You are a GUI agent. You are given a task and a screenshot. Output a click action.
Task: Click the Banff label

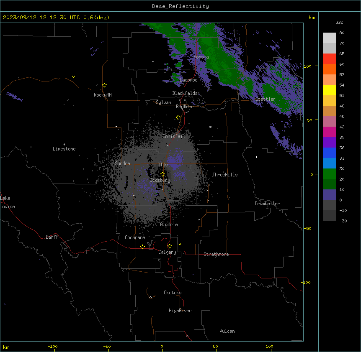(x=52, y=237)
